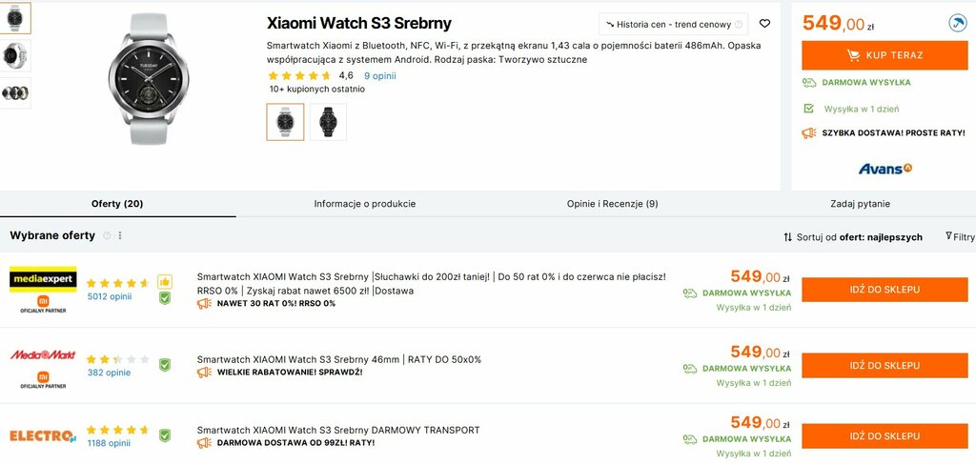976x465 pixels.
Task: Open the 9 opinii reviews link
Action: point(379,76)
